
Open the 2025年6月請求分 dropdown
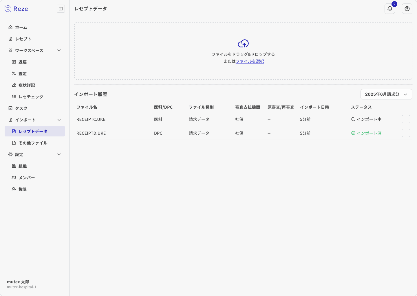pos(386,94)
